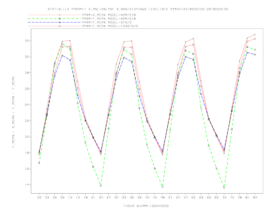The image size is (278, 215).
Task: Click x-axis forecast hour label 12
Action: (70, 197)
